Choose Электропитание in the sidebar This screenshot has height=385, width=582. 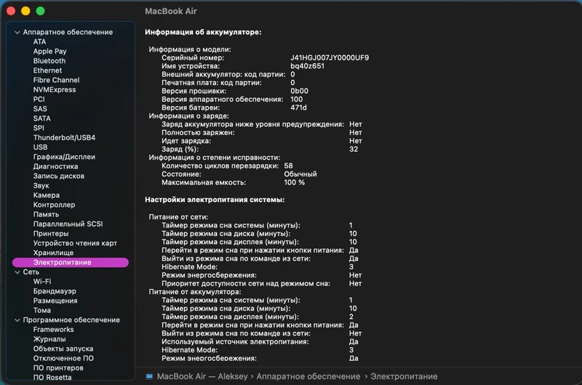coord(71,262)
